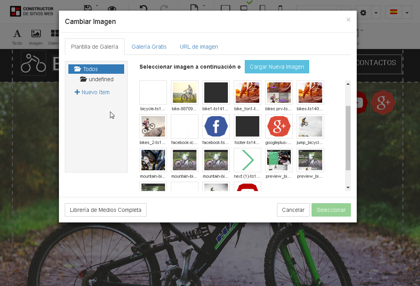Screen dimensions: 420x286
Task: Click the redo arrow in the top toolbar
Action: [164, 8]
